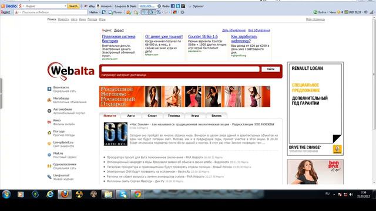The width and height of the screenshot is (376, 211).
Task: Open eBay shortcut in Dealio toolbar
Action: click(89, 6)
